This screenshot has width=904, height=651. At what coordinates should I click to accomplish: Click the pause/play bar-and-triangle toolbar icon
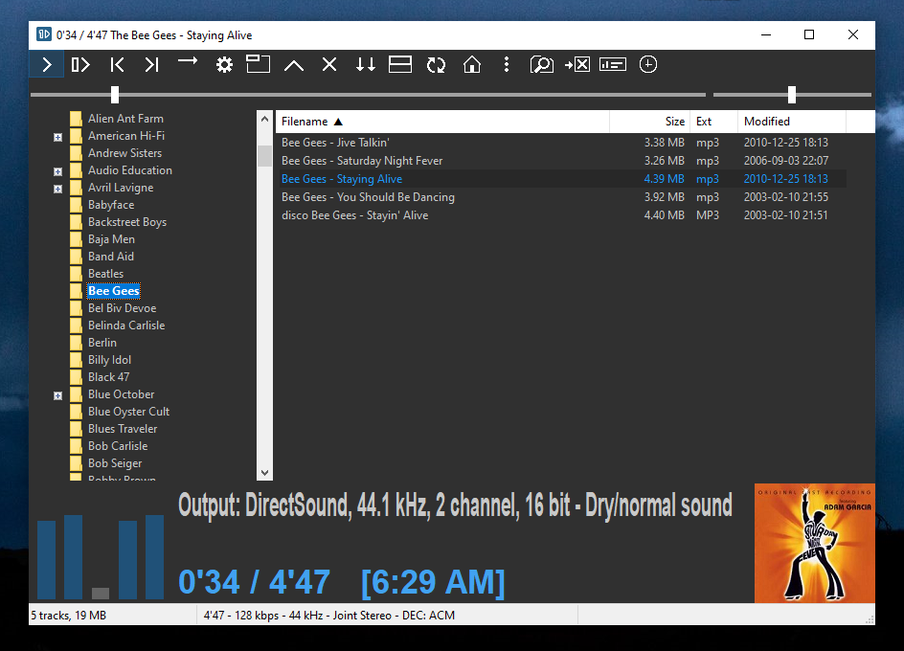[x=80, y=64]
